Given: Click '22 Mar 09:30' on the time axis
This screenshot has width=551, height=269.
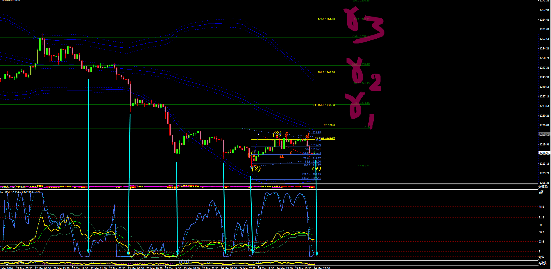Looking at the screenshot, I should [x=43, y=268].
